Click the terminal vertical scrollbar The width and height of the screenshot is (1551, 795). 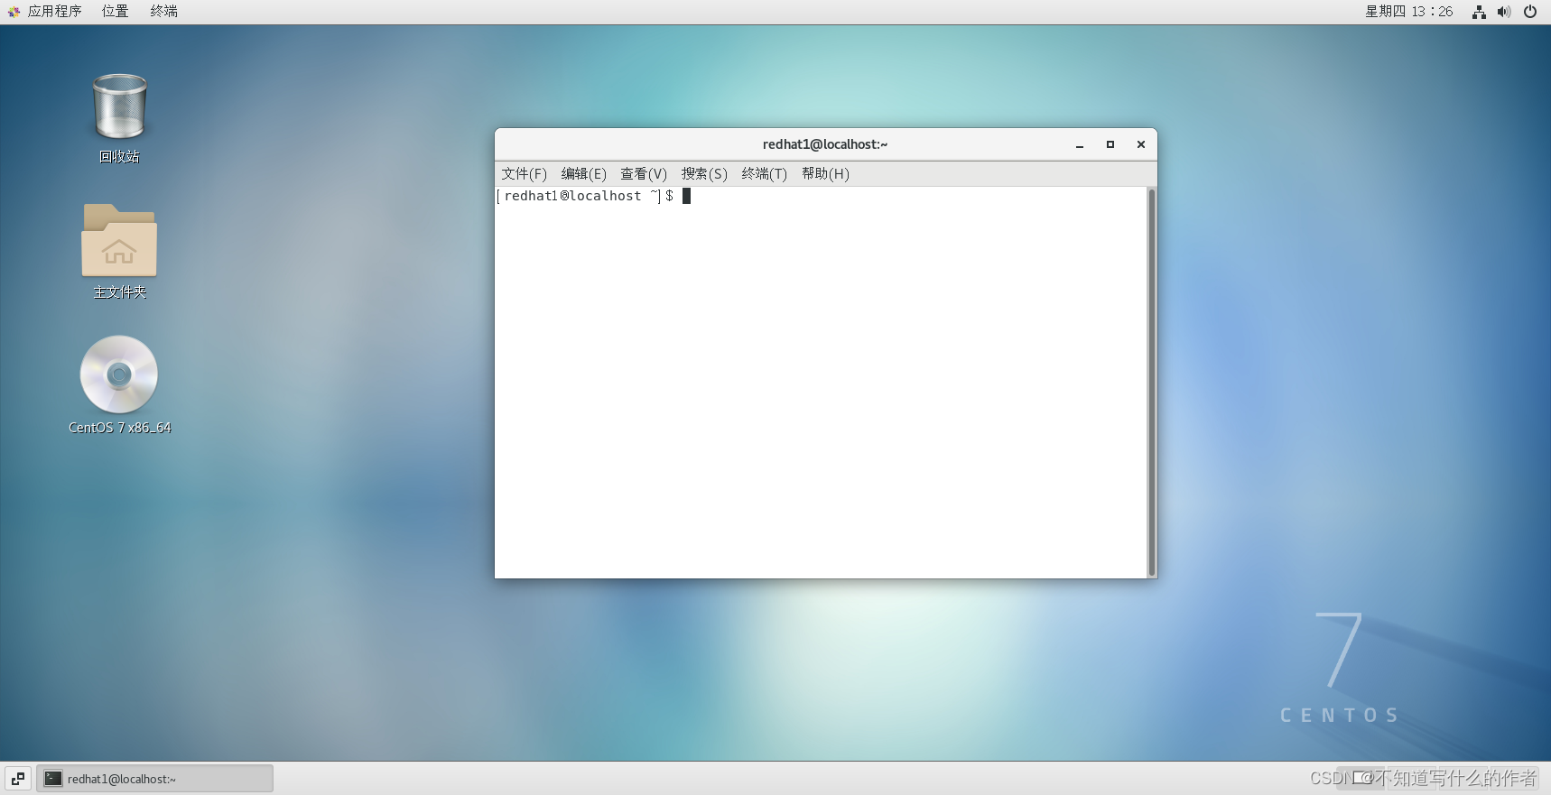[x=1151, y=383]
